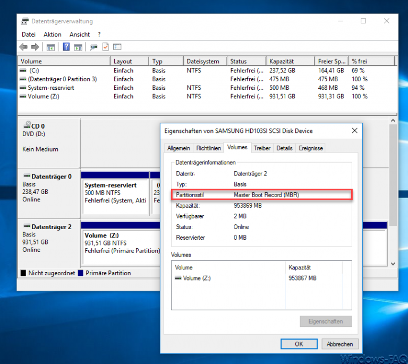Click the list settings toolbar icon
The image size is (408, 364).
[x=117, y=47]
